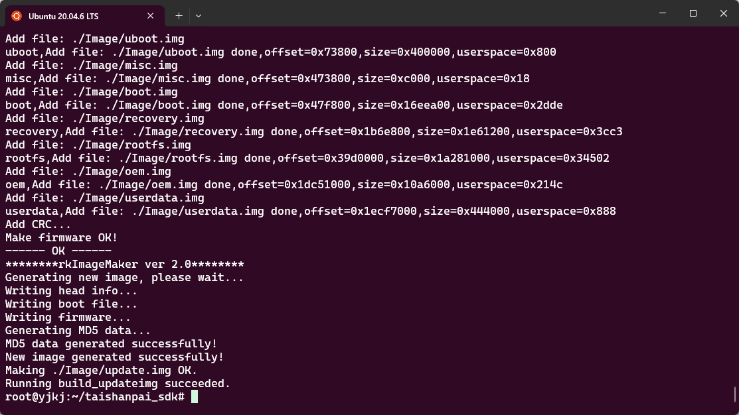
Task: Click the blinking cursor at the shell prompt
Action: [x=195, y=396]
